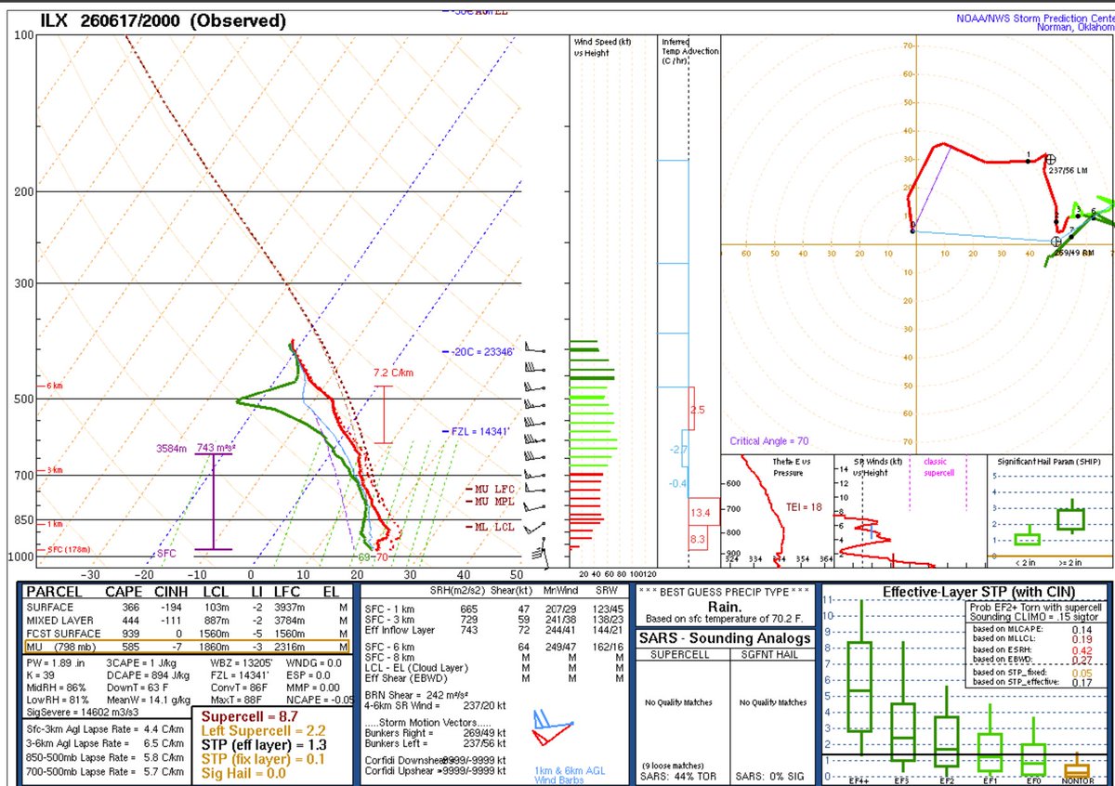The image size is (1115, 786).
Task: Click the based on STP_effective: 0.17 line
Action: [x=1033, y=682]
